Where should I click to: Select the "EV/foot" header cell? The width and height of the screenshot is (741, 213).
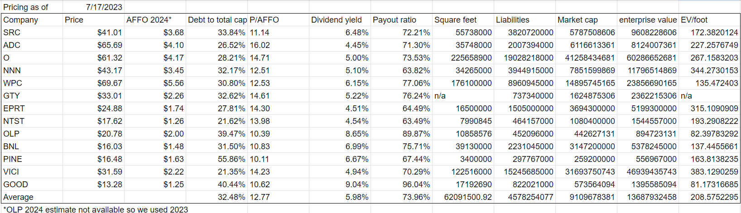point(694,20)
